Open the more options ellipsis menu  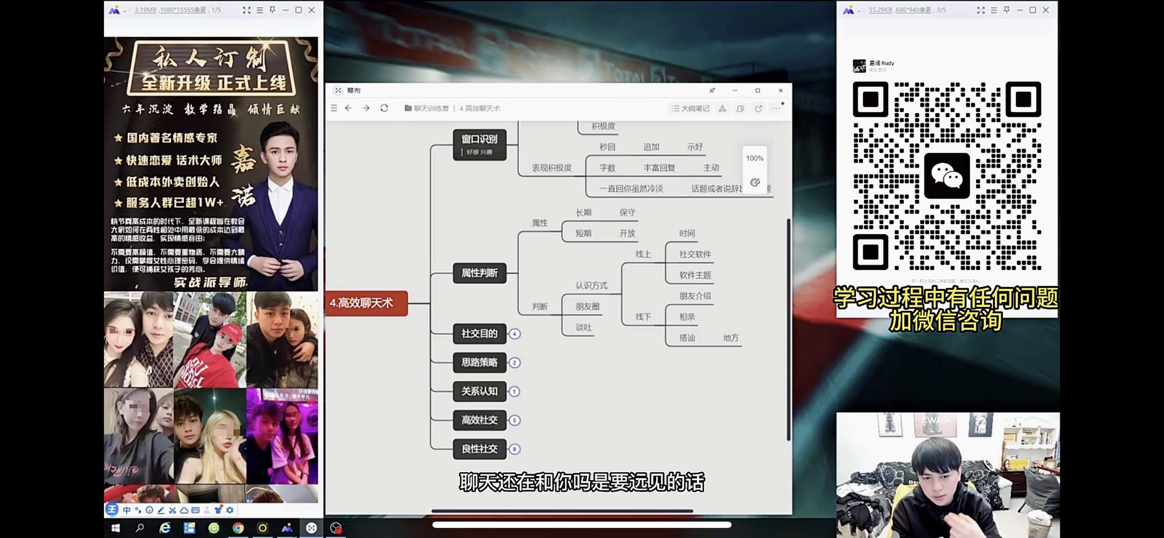click(x=776, y=109)
